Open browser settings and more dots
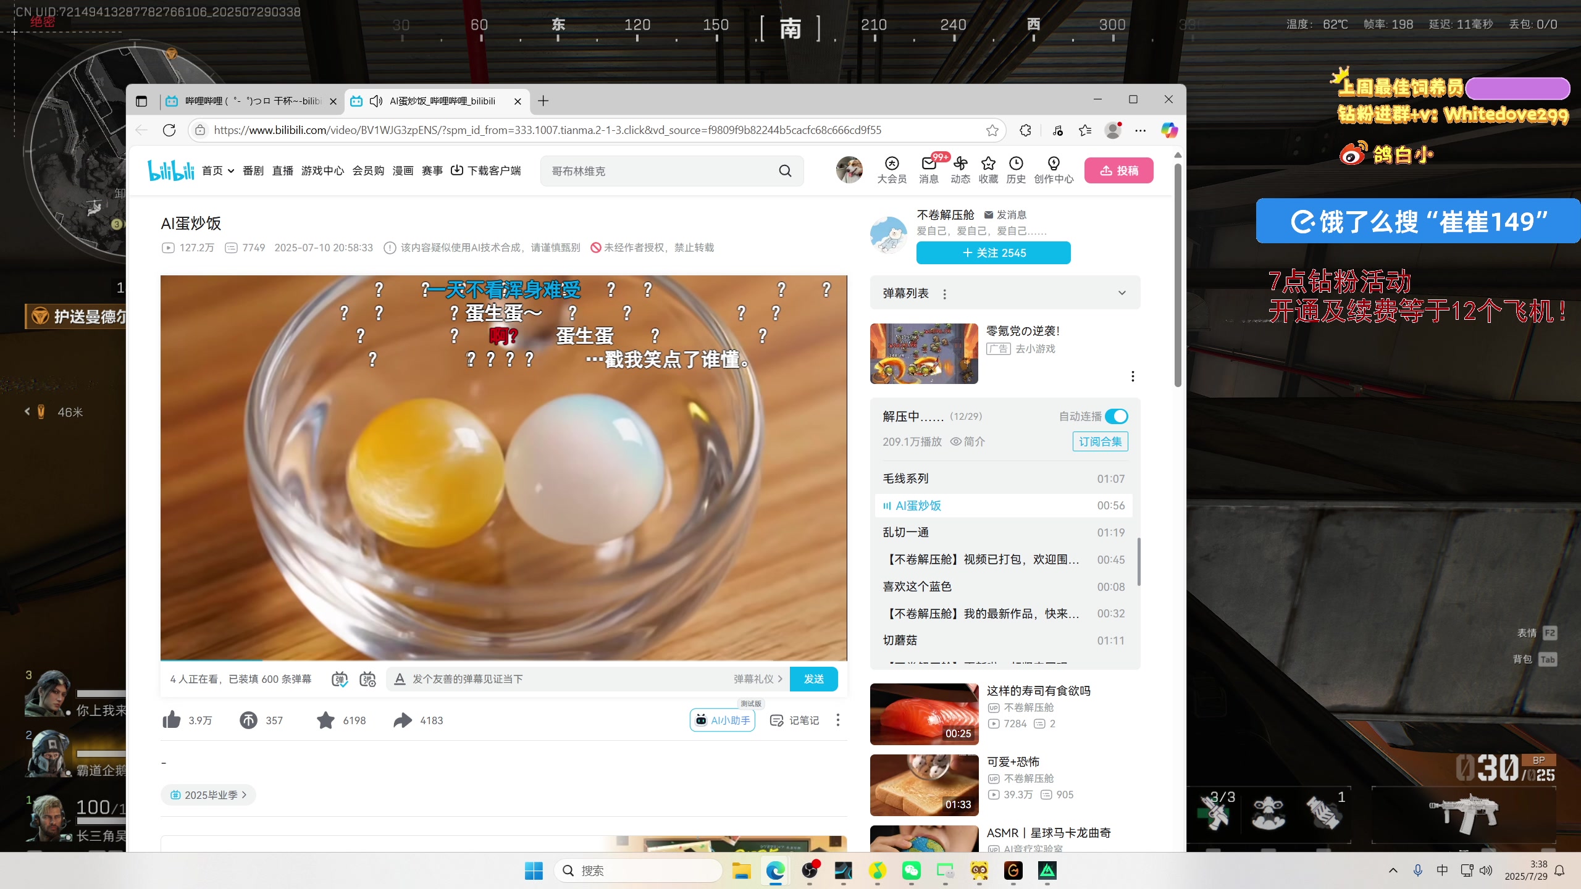 [1141, 130]
